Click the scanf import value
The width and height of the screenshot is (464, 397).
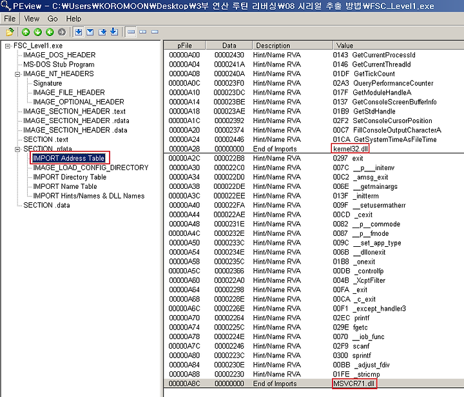tap(351, 346)
